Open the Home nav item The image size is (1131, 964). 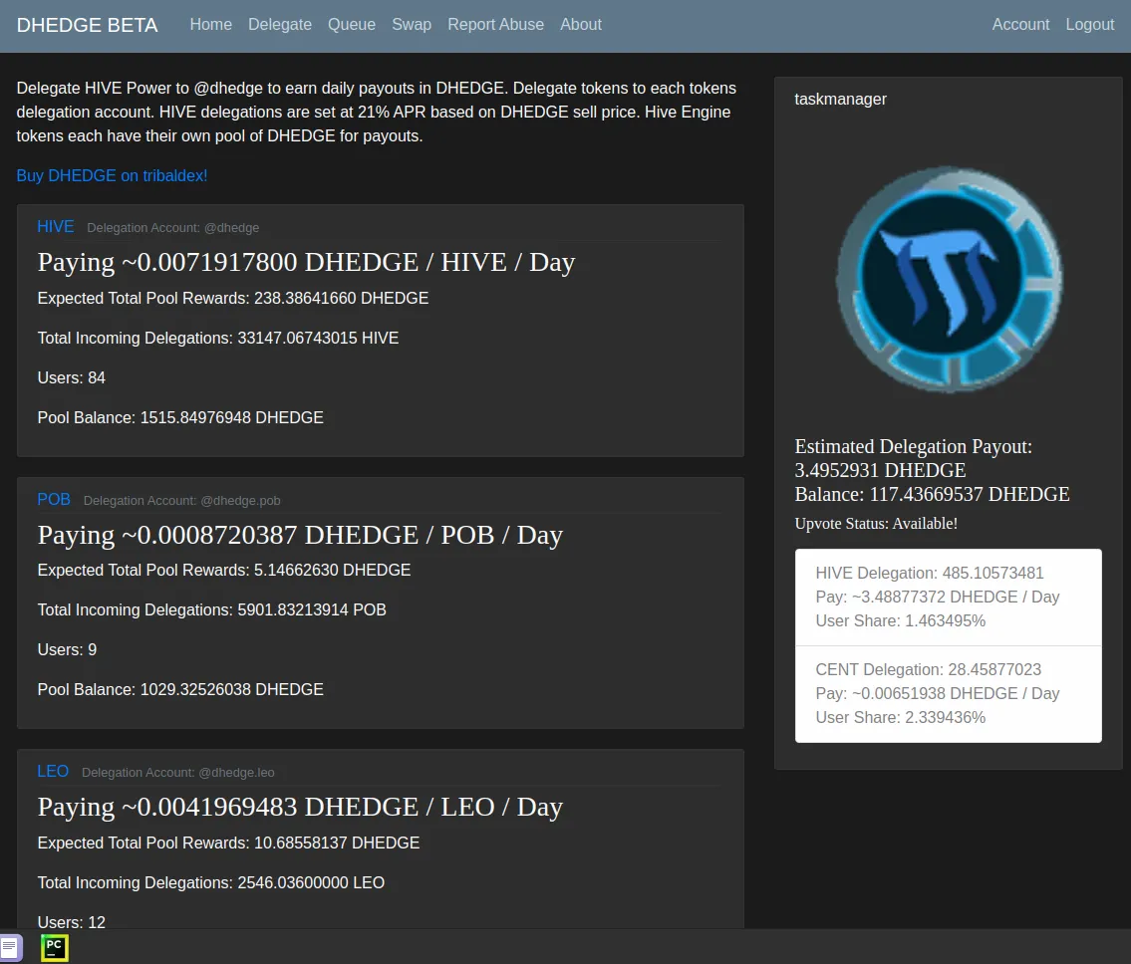[210, 25]
